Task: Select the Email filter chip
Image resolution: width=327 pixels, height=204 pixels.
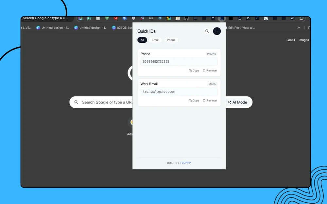Action: pos(155,40)
